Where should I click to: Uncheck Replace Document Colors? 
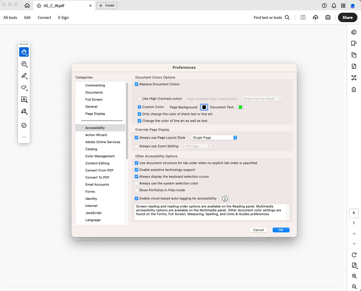(x=136, y=84)
